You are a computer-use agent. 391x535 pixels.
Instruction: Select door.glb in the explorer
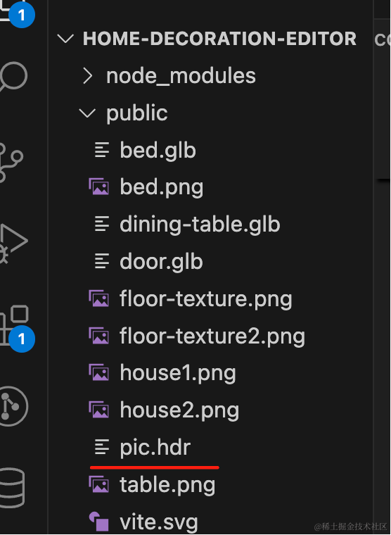pos(161,262)
